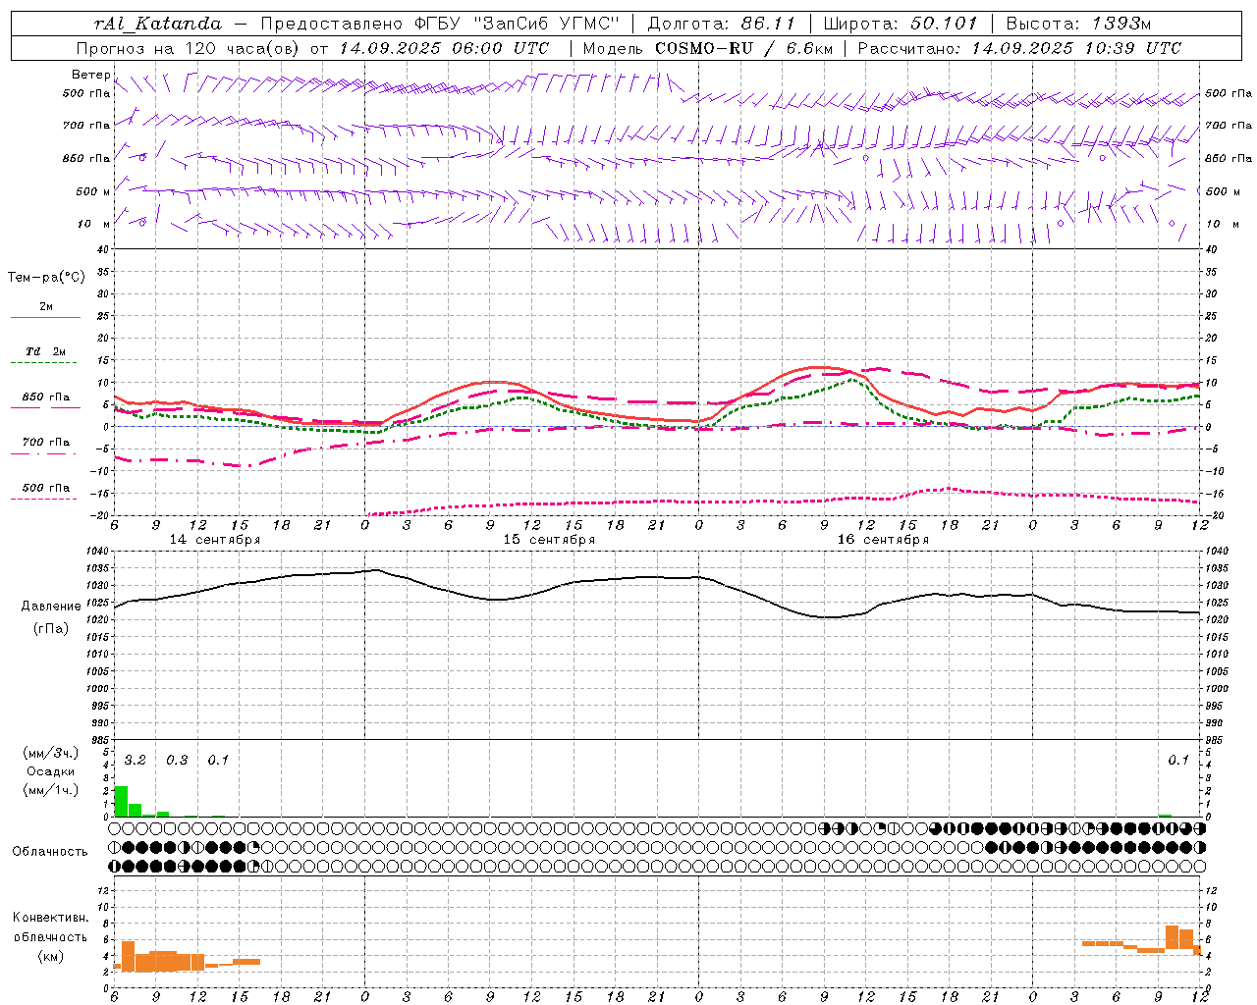Click the tallest green precipitation bar
The height and width of the screenshot is (1005, 1257).
click(x=121, y=801)
